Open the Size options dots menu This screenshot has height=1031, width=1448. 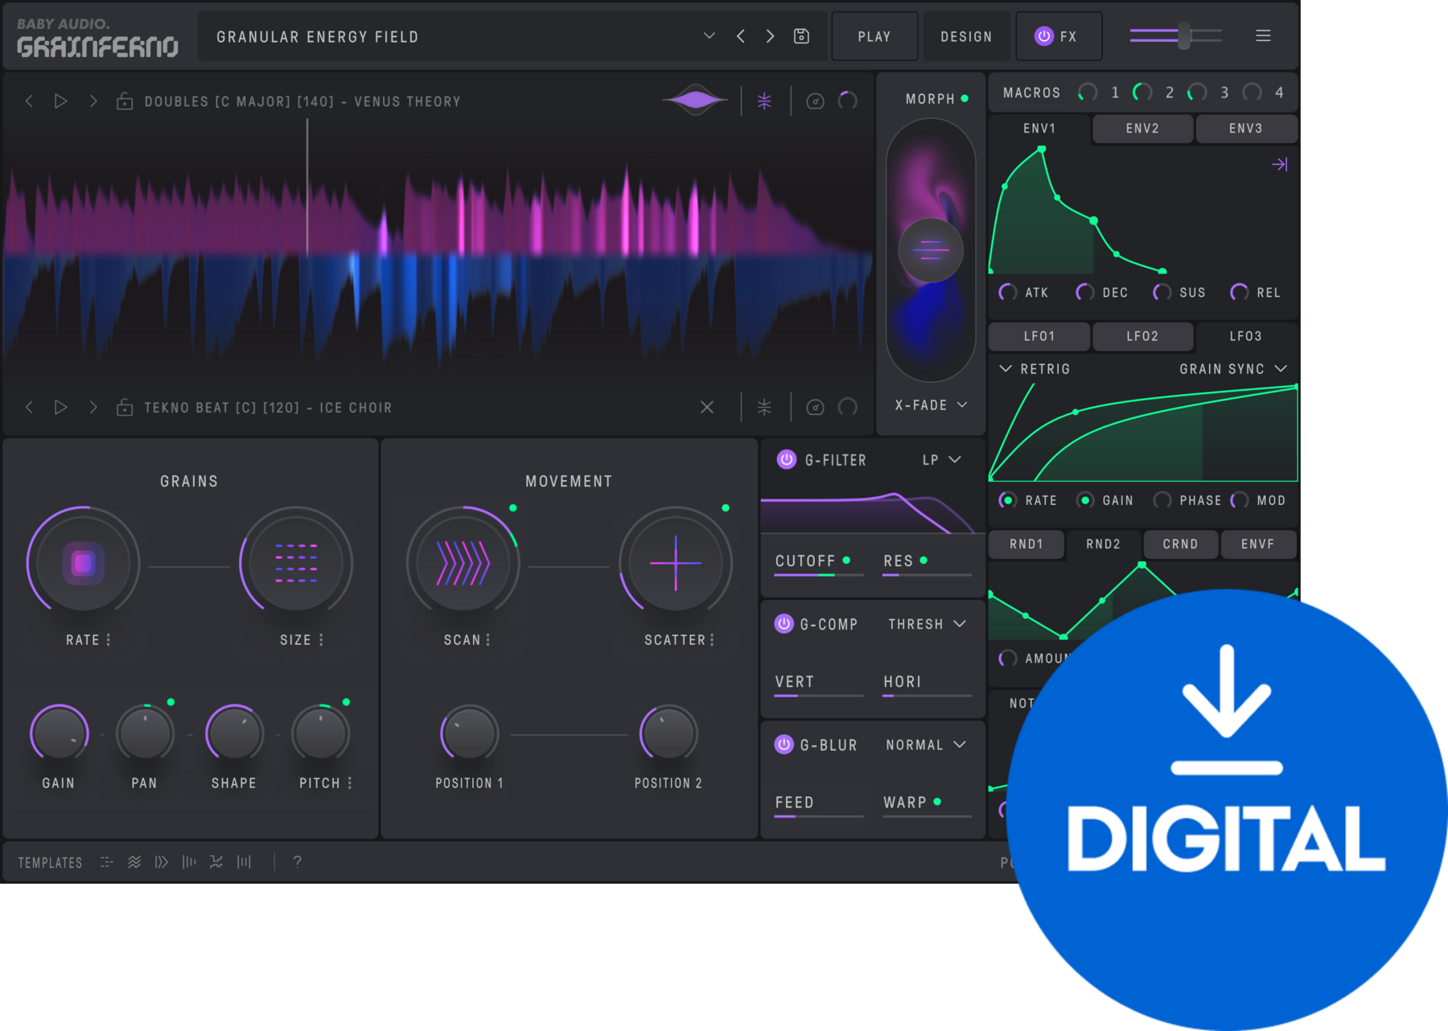[321, 640]
